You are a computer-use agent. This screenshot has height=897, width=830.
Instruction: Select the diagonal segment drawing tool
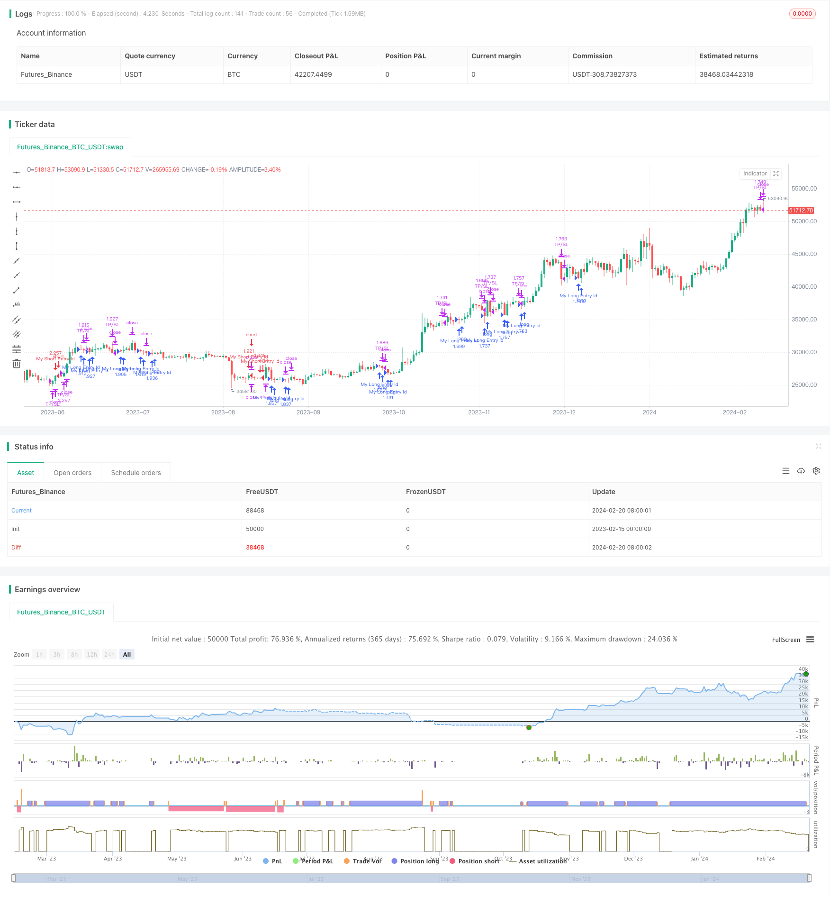17,290
